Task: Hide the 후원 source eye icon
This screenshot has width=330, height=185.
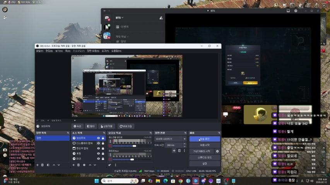Action: pos(98,153)
